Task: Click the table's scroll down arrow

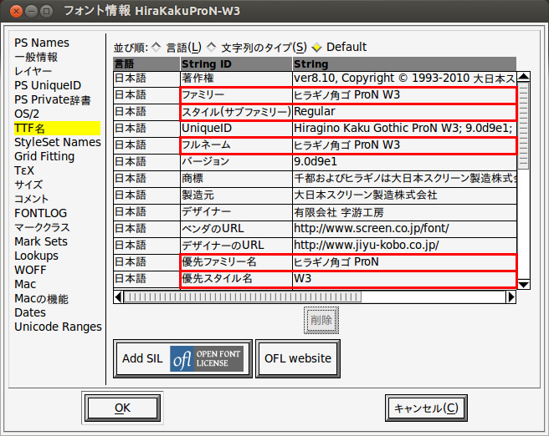Action: click(523, 284)
